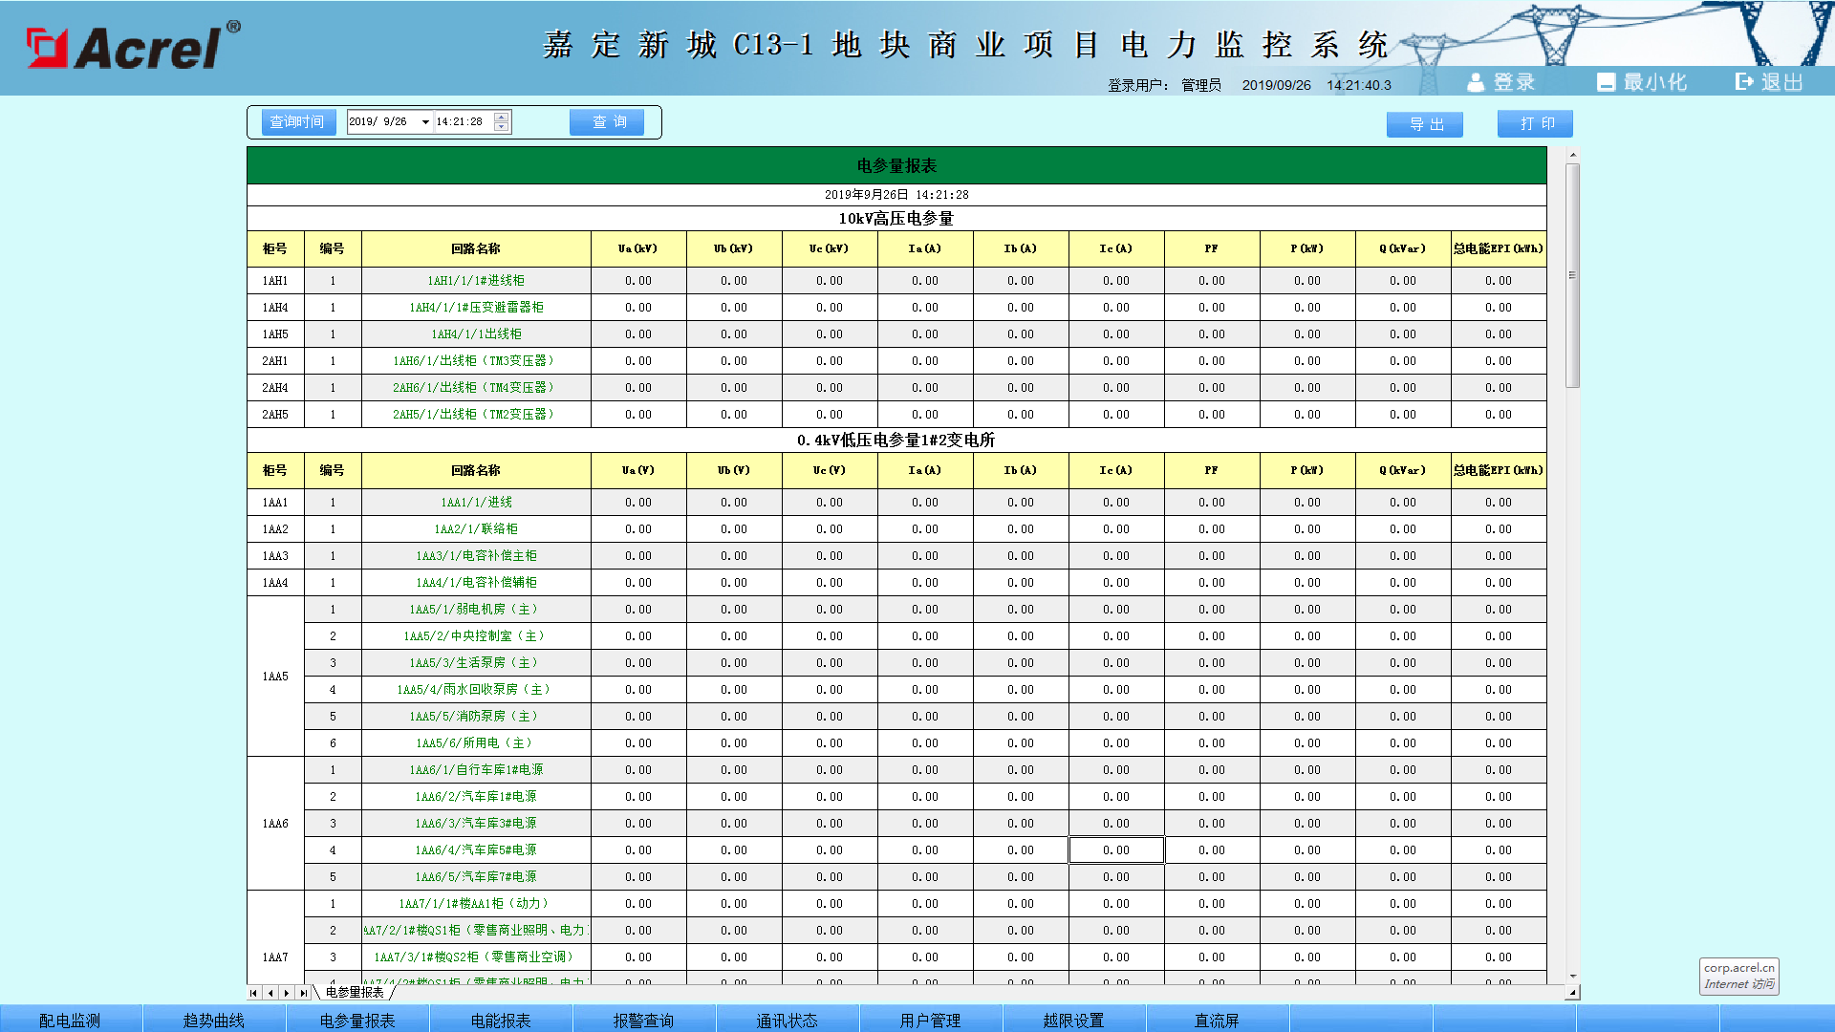This screenshot has height=1032, width=1835.
Task: Click scroll down arrow of report
Action: [x=1572, y=977]
